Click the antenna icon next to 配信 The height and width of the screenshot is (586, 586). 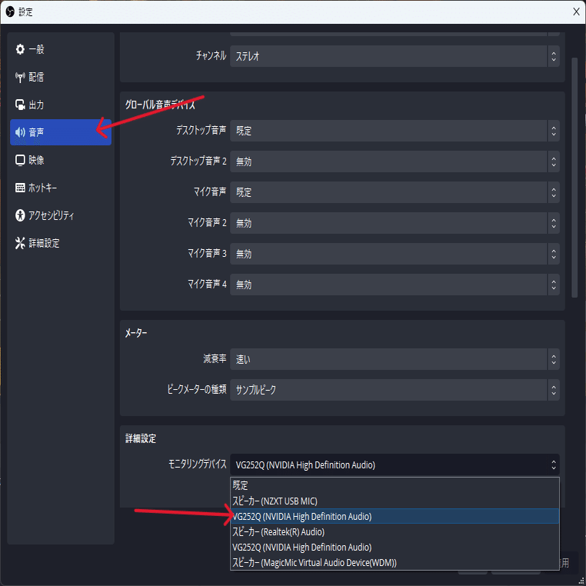coord(20,77)
